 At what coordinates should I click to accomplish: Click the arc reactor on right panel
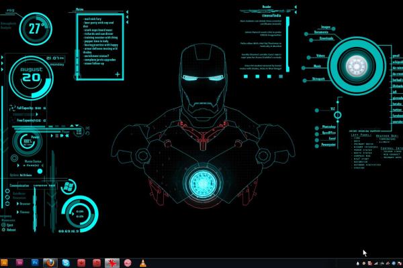tap(356, 66)
